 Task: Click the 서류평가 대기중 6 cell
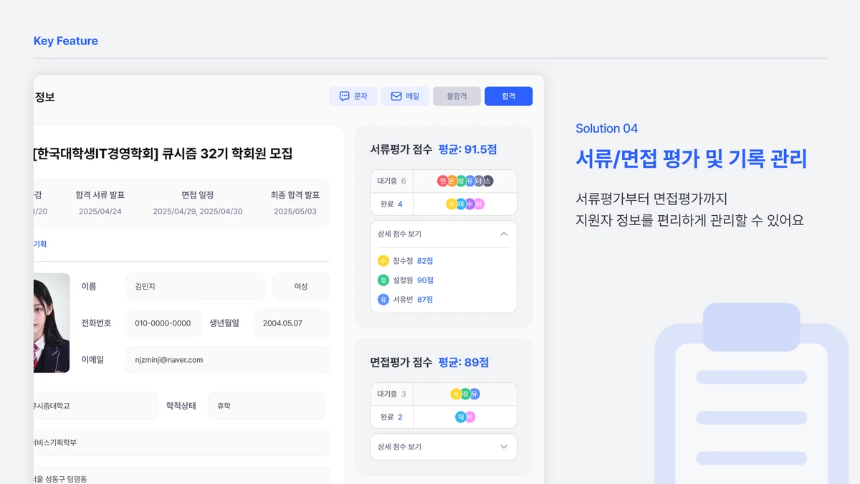[x=392, y=181]
